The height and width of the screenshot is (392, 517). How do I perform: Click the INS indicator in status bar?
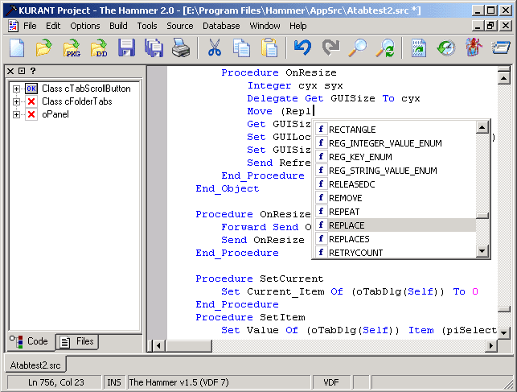click(113, 382)
